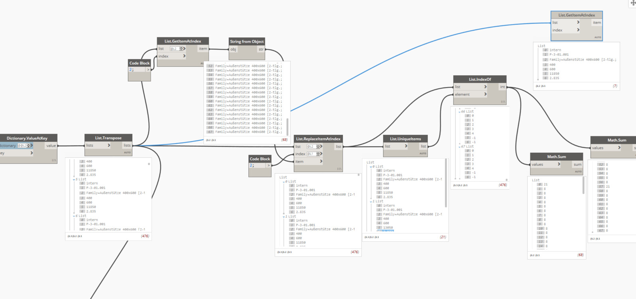
Task: Collapse '0 List' in List.ReplaceItemAtIndex preview
Action: click(x=284, y=182)
